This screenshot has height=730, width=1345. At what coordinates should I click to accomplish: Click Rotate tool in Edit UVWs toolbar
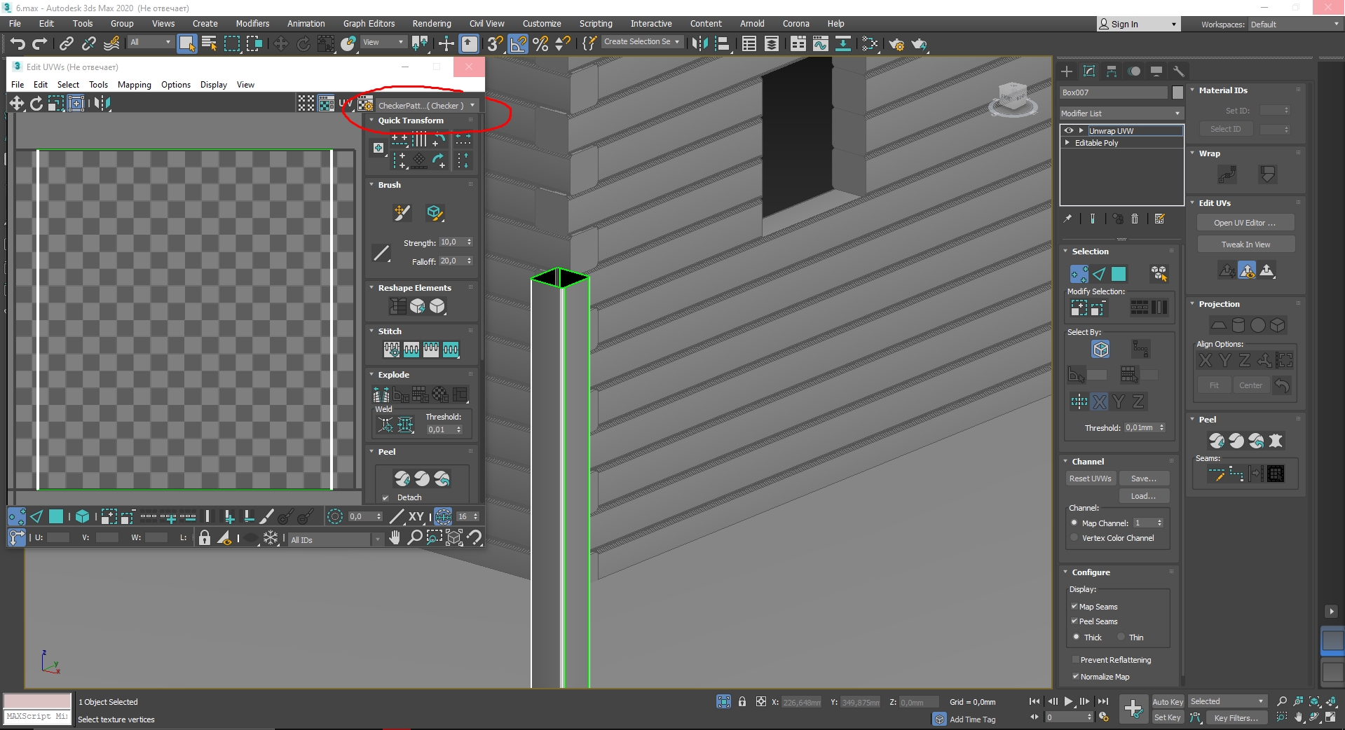click(36, 104)
